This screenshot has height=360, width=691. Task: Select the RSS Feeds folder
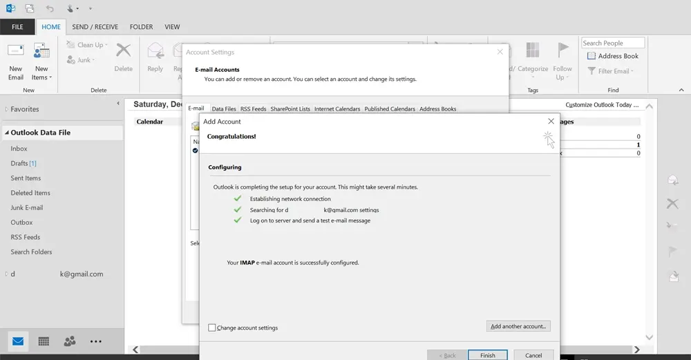(x=25, y=237)
